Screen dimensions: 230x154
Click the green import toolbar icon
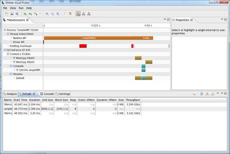tap(30, 14)
